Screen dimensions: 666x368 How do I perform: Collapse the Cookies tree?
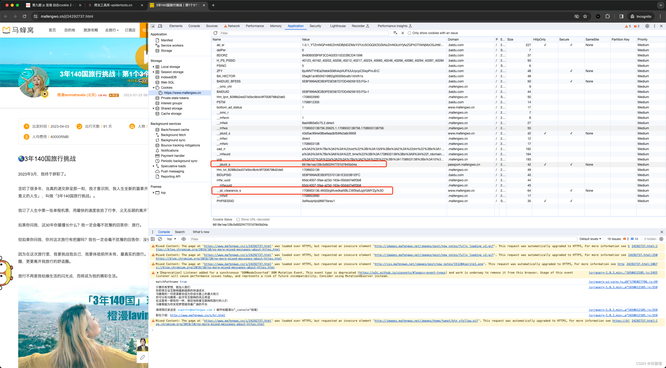pyautogui.click(x=153, y=88)
